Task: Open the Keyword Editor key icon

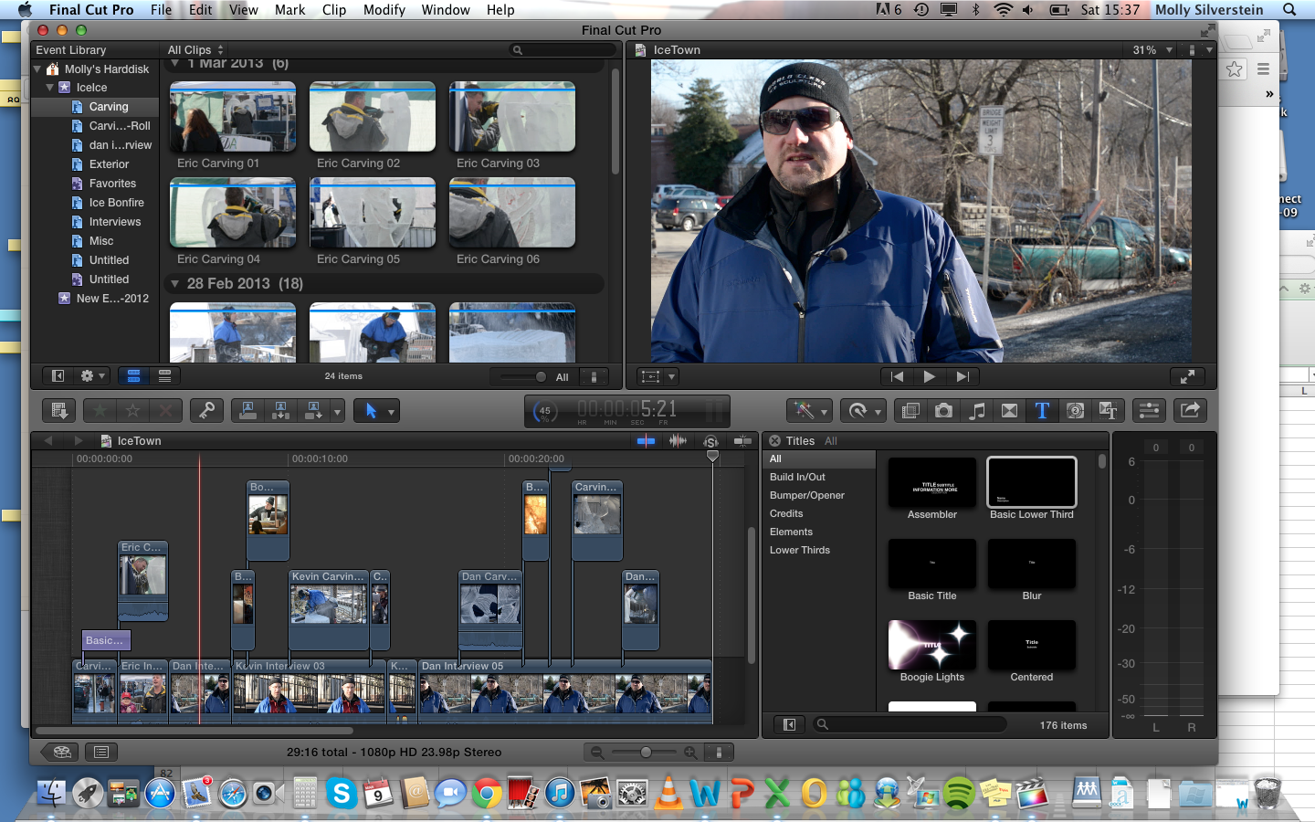Action: click(x=207, y=411)
